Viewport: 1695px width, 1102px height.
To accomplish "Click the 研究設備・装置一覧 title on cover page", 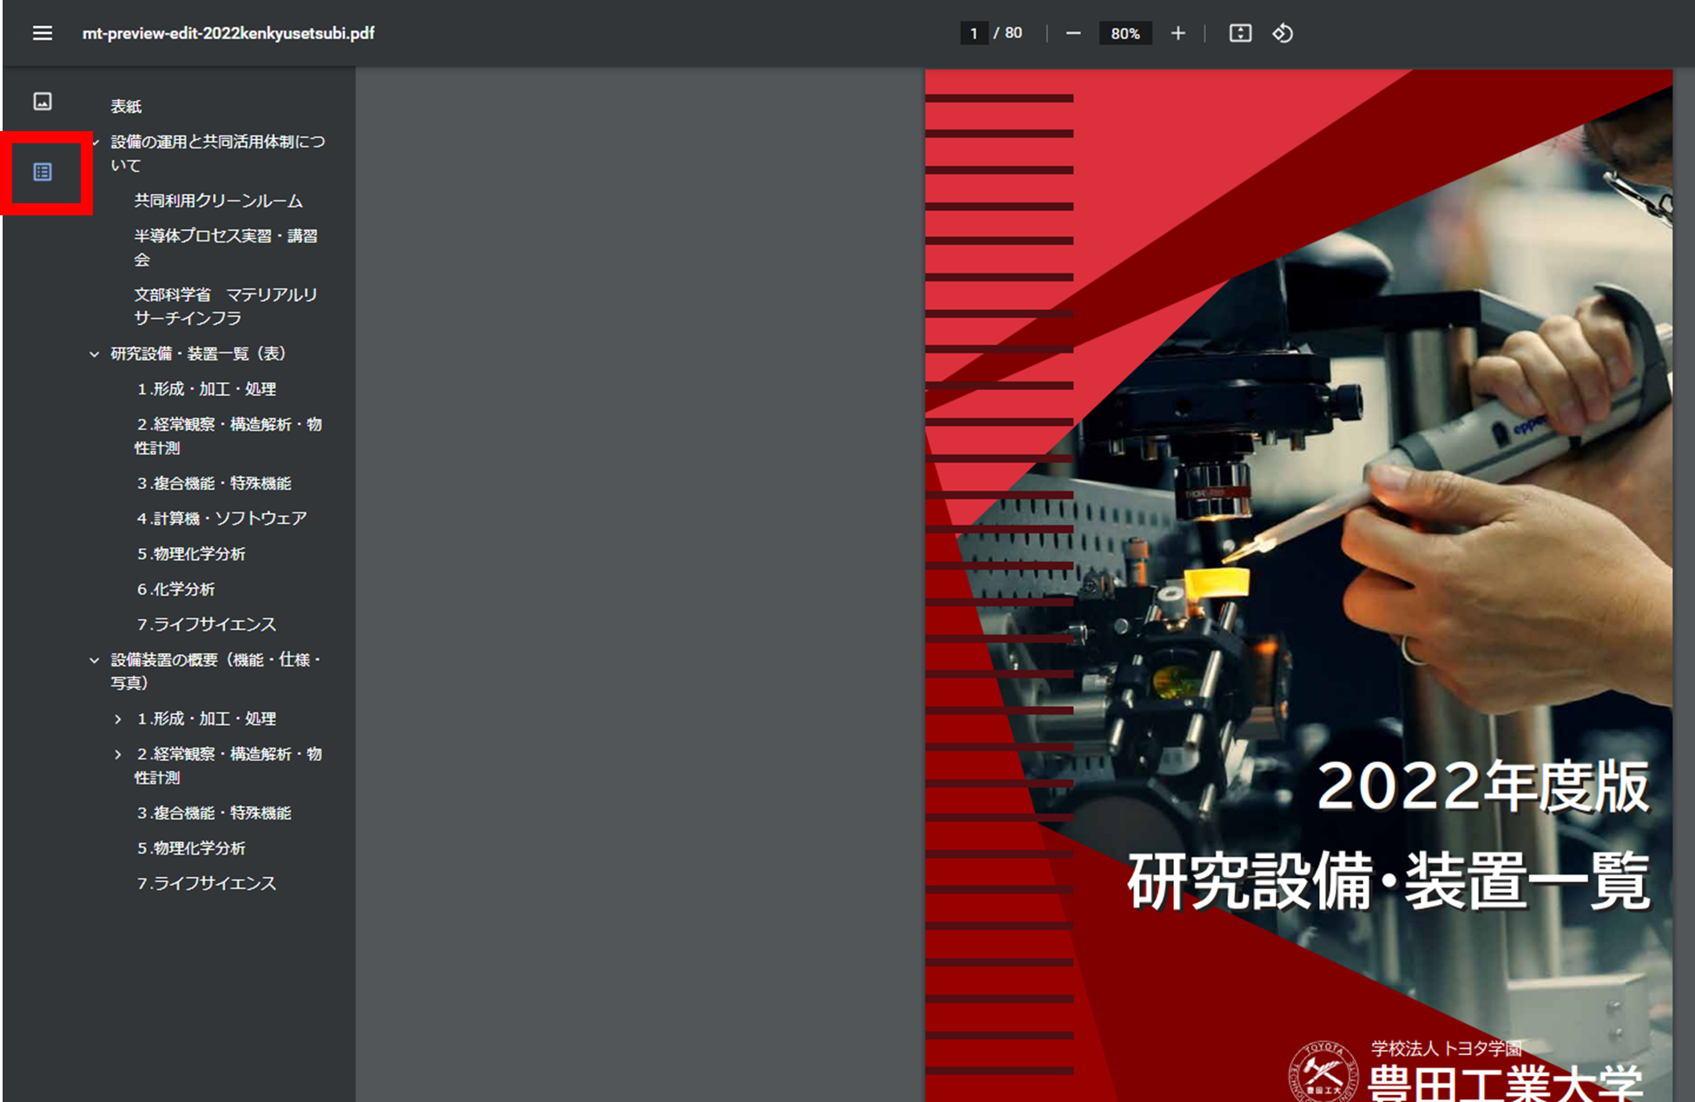I will tap(1388, 880).
